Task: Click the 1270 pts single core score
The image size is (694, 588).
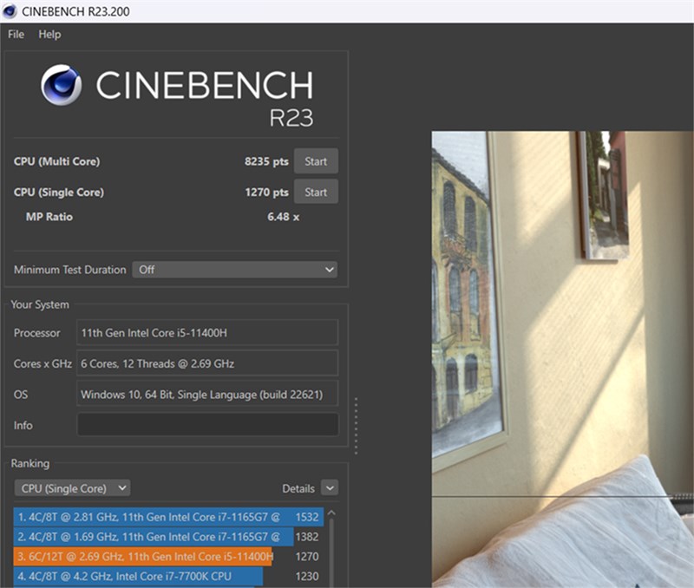Action: (x=266, y=192)
